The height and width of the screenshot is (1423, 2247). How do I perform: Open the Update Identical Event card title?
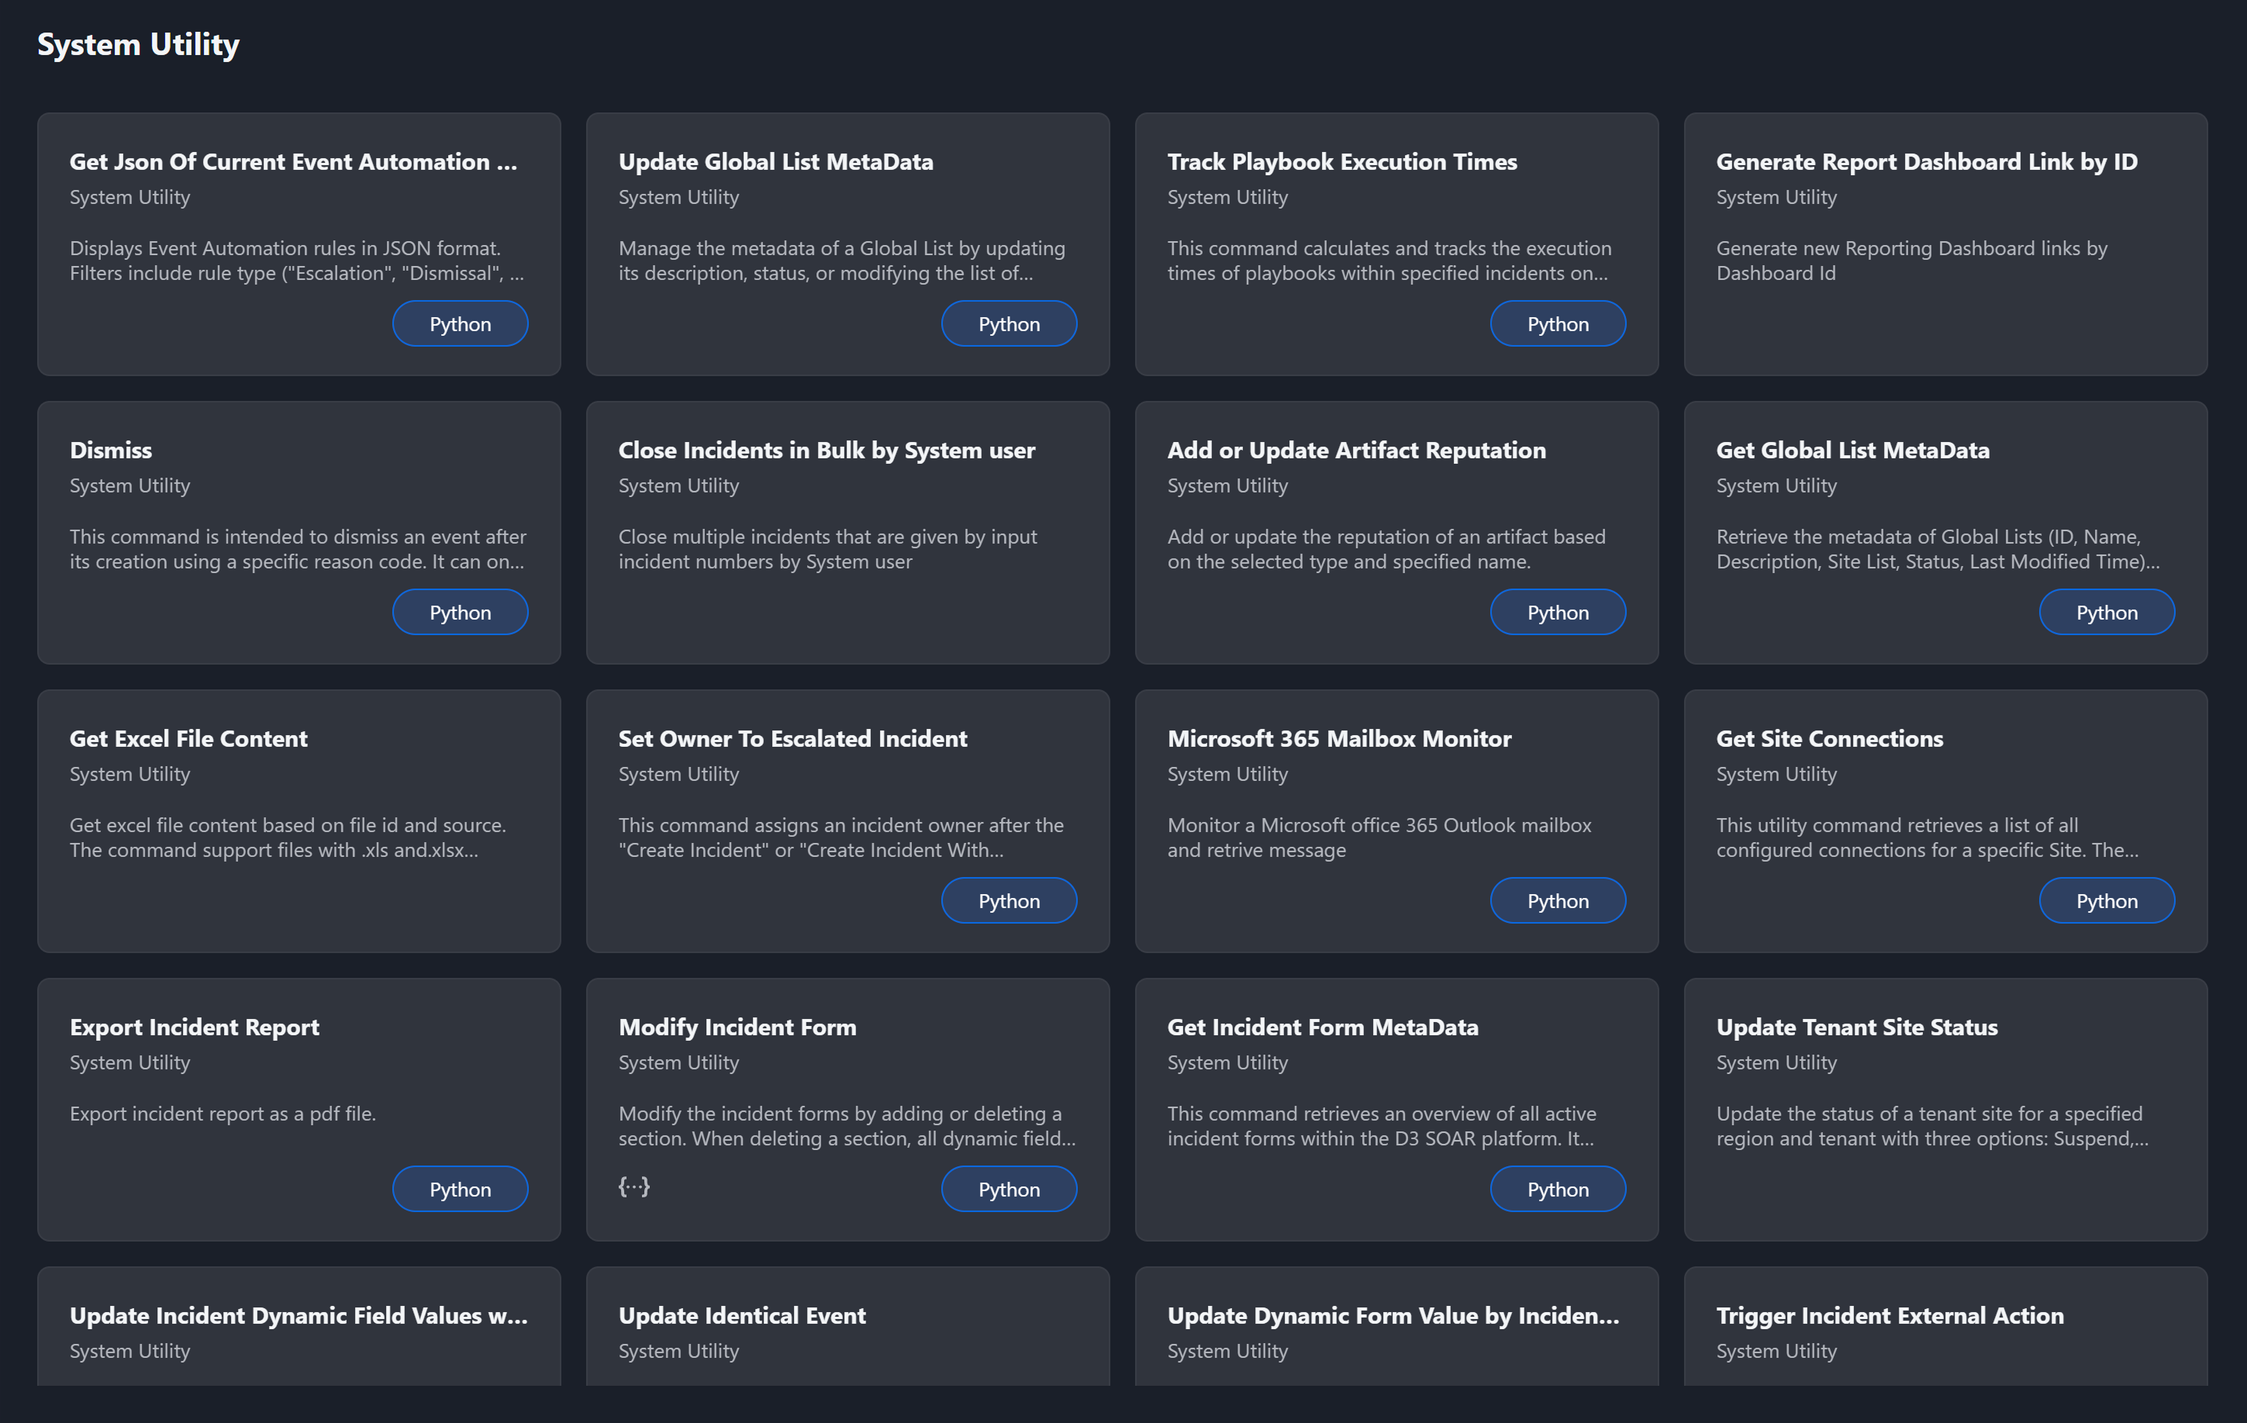(x=742, y=1316)
